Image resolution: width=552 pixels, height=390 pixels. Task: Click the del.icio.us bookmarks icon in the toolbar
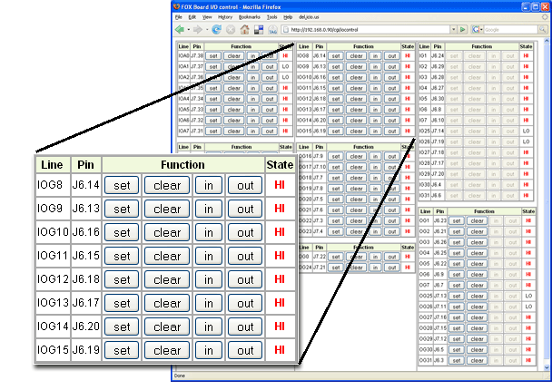[x=259, y=30]
